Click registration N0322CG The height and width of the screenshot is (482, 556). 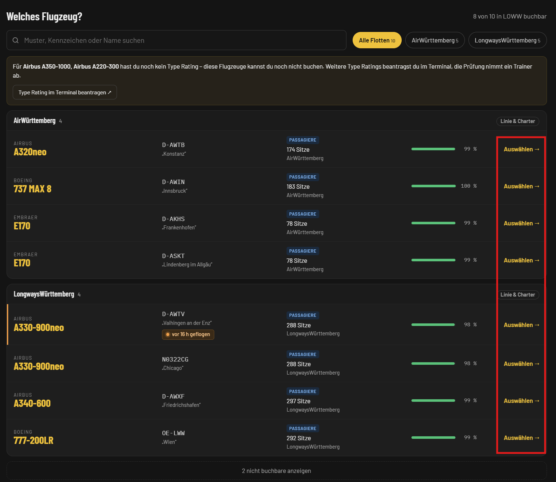click(175, 359)
